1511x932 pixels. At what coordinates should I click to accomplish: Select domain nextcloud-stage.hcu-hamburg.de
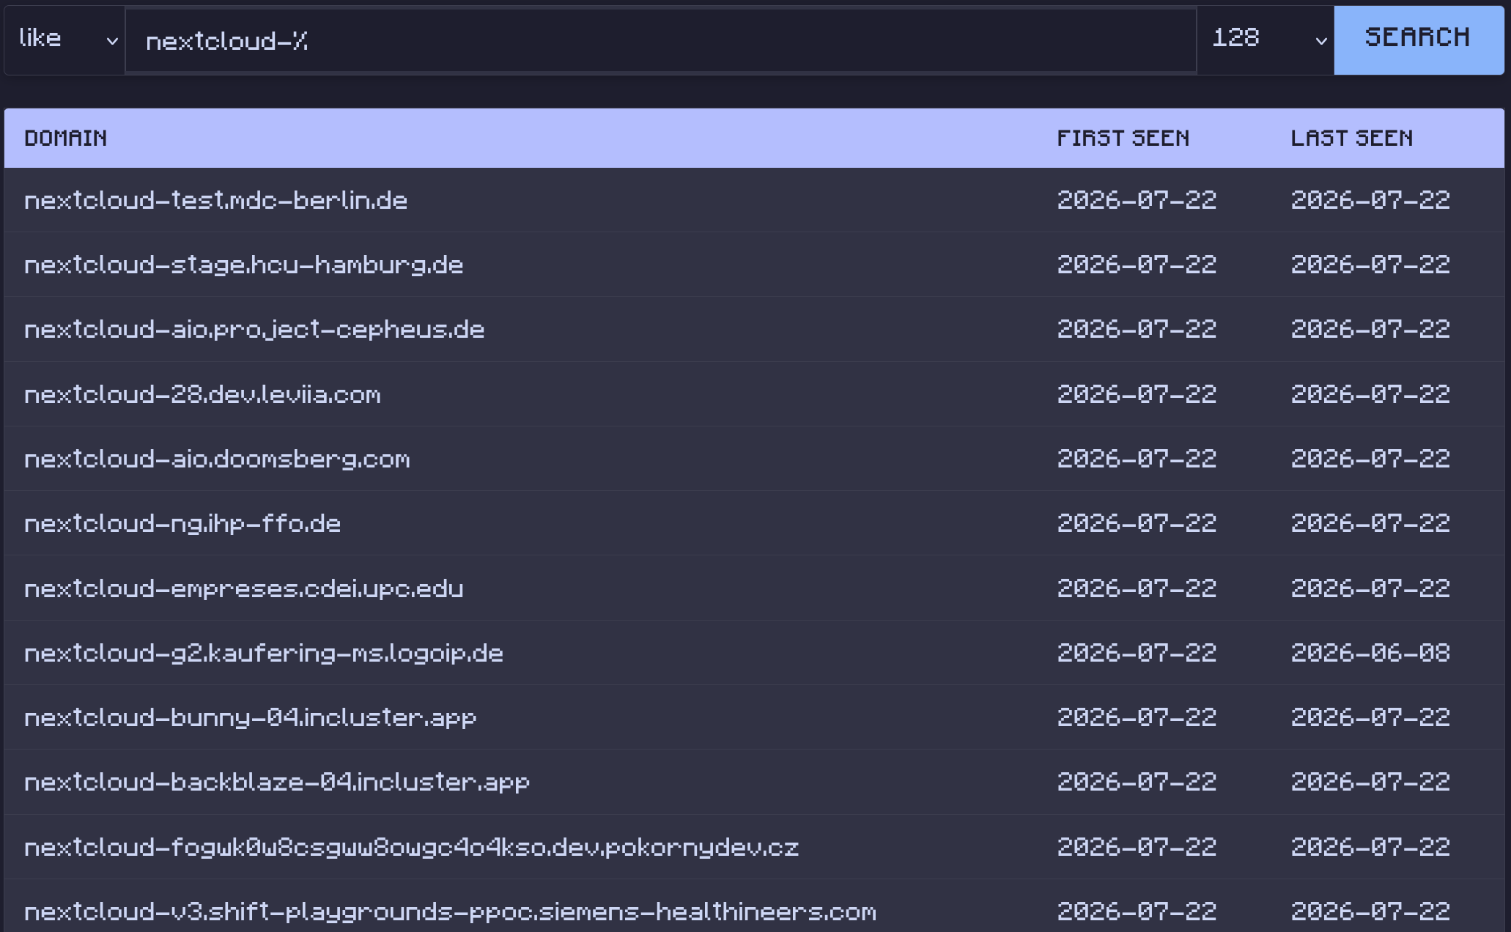point(244,265)
